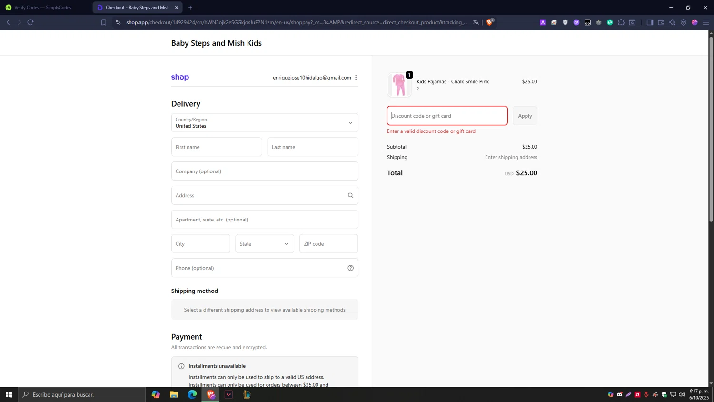Open the browser hamburger menu
The image size is (714, 402).
[706, 22]
